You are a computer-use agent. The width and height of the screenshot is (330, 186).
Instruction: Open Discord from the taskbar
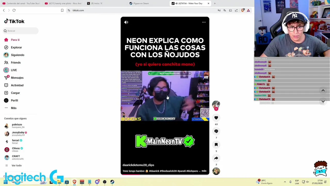coord(97,182)
